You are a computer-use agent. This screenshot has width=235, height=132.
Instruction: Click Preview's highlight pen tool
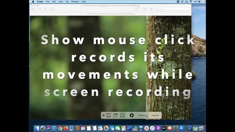136,9
